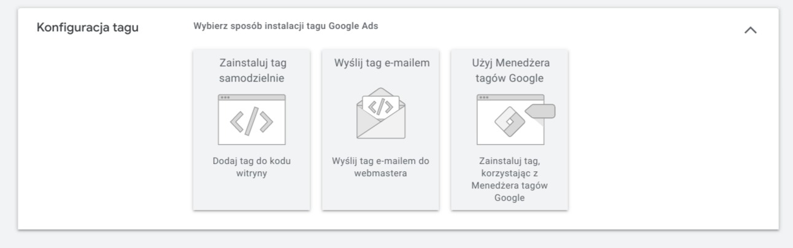The height and width of the screenshot is (248, 793).
Task: Click the small code snippet inside envelope
Action: tap(381, 107)
